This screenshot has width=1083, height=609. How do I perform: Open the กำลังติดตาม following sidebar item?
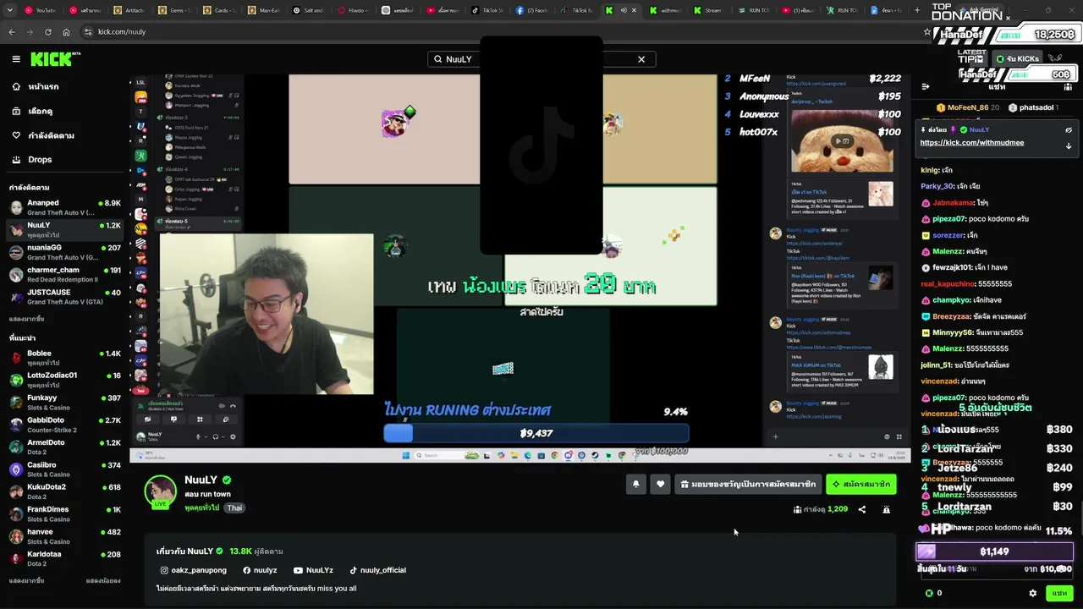pos(64,135)
